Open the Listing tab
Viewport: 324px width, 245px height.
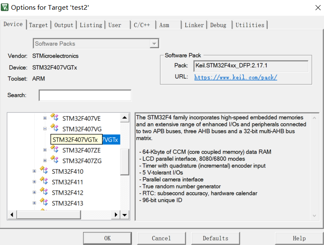[x=91, y=25]
